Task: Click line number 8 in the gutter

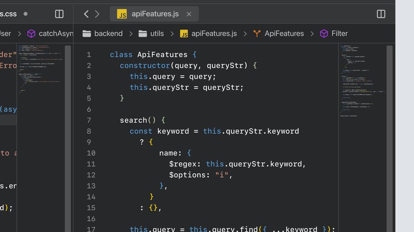Action: tap(88, 131)
